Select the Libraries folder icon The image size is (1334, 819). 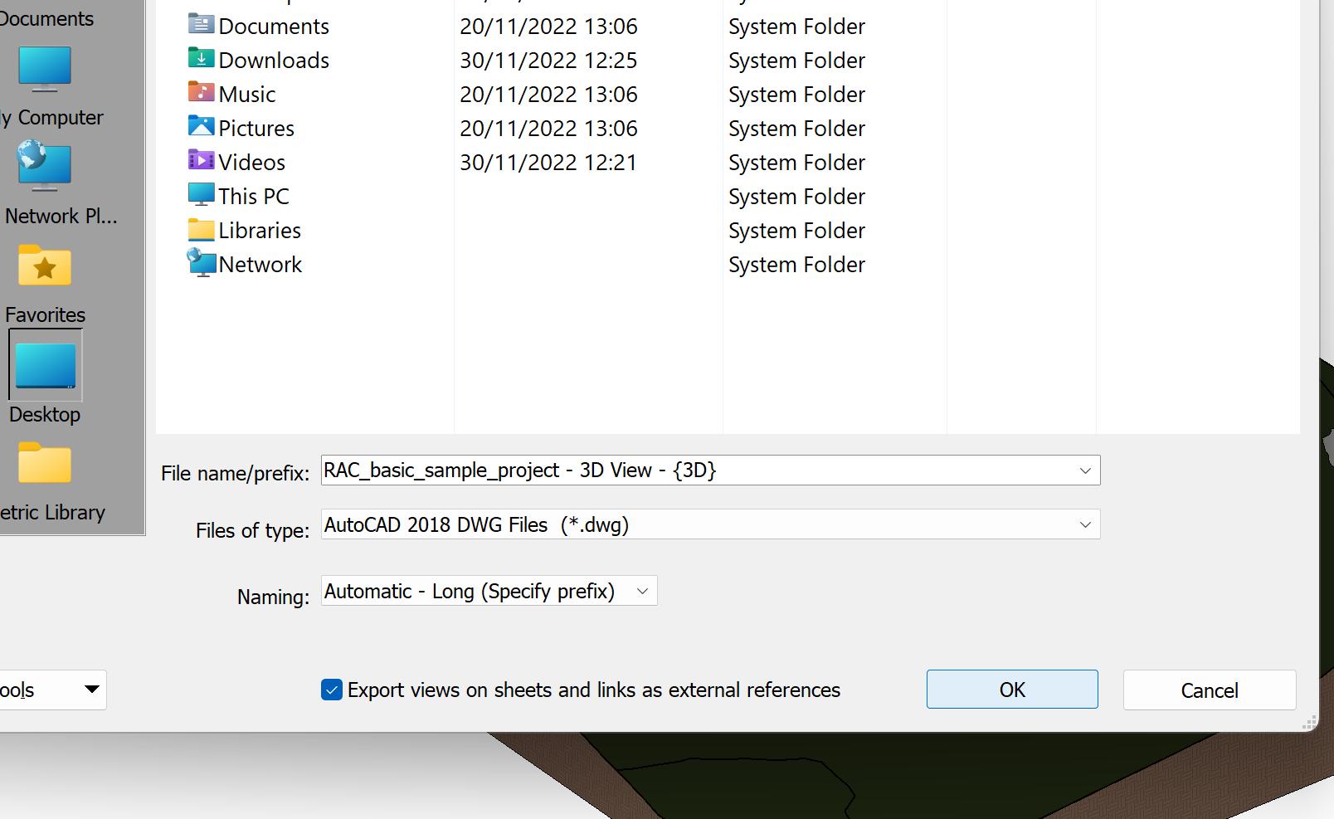point(201,229)
